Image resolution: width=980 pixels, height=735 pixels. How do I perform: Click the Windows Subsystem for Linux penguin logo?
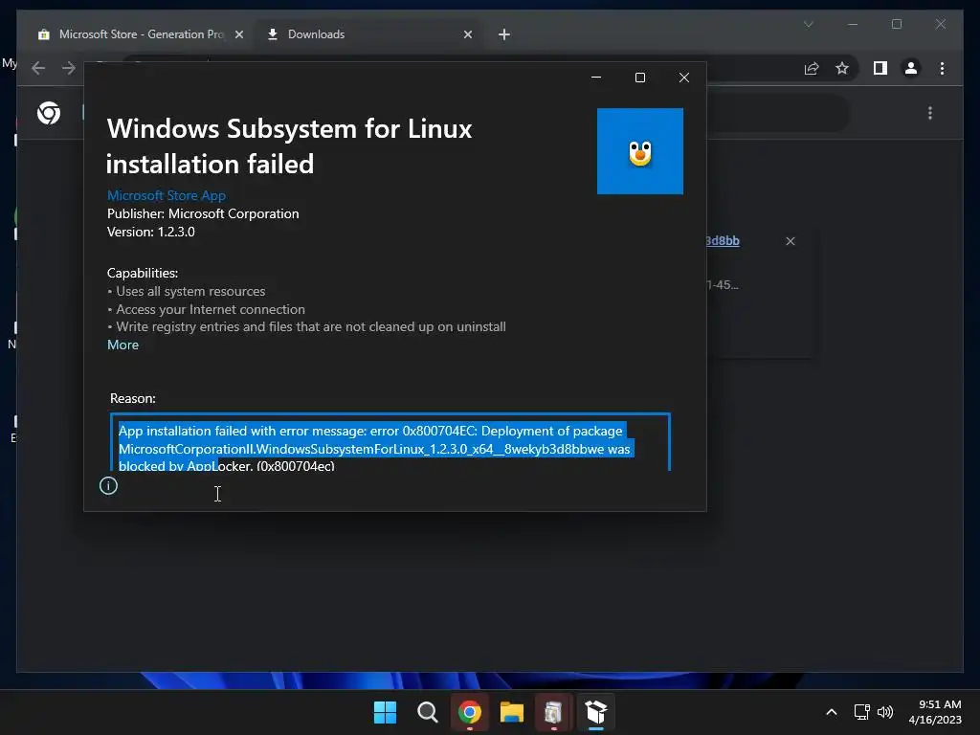[640, 151]
